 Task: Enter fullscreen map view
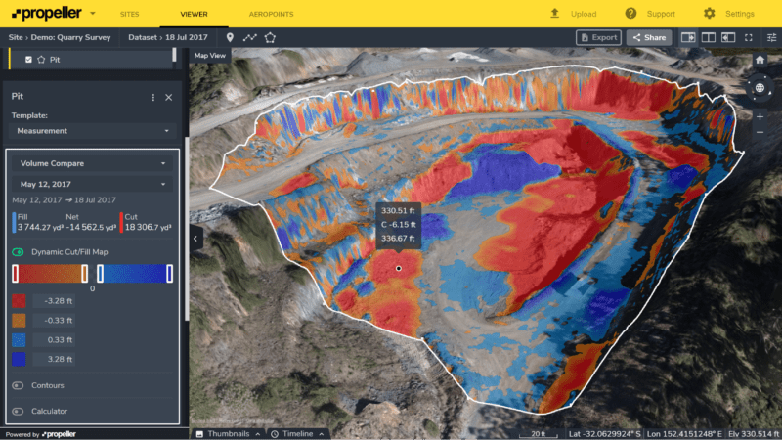[750, 37]
